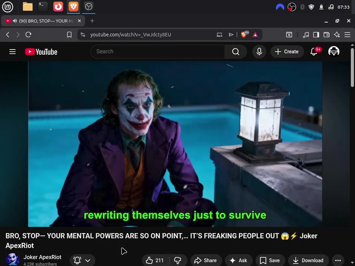The width and height of the screenshot is (355, 266).
Task: Dislike the video with thumbs down
Action: point(177,260)
